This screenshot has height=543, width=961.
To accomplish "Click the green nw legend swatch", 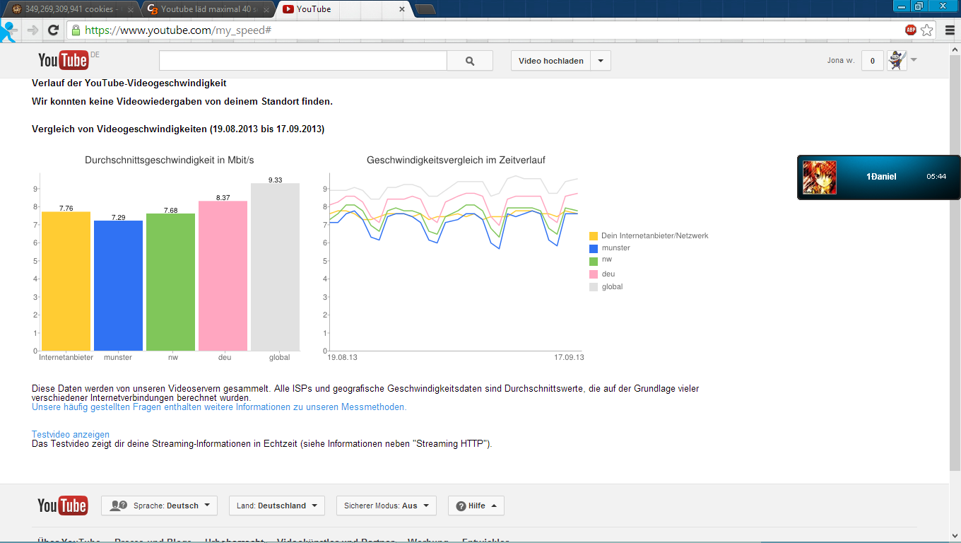I will click(x=594, y=262).
